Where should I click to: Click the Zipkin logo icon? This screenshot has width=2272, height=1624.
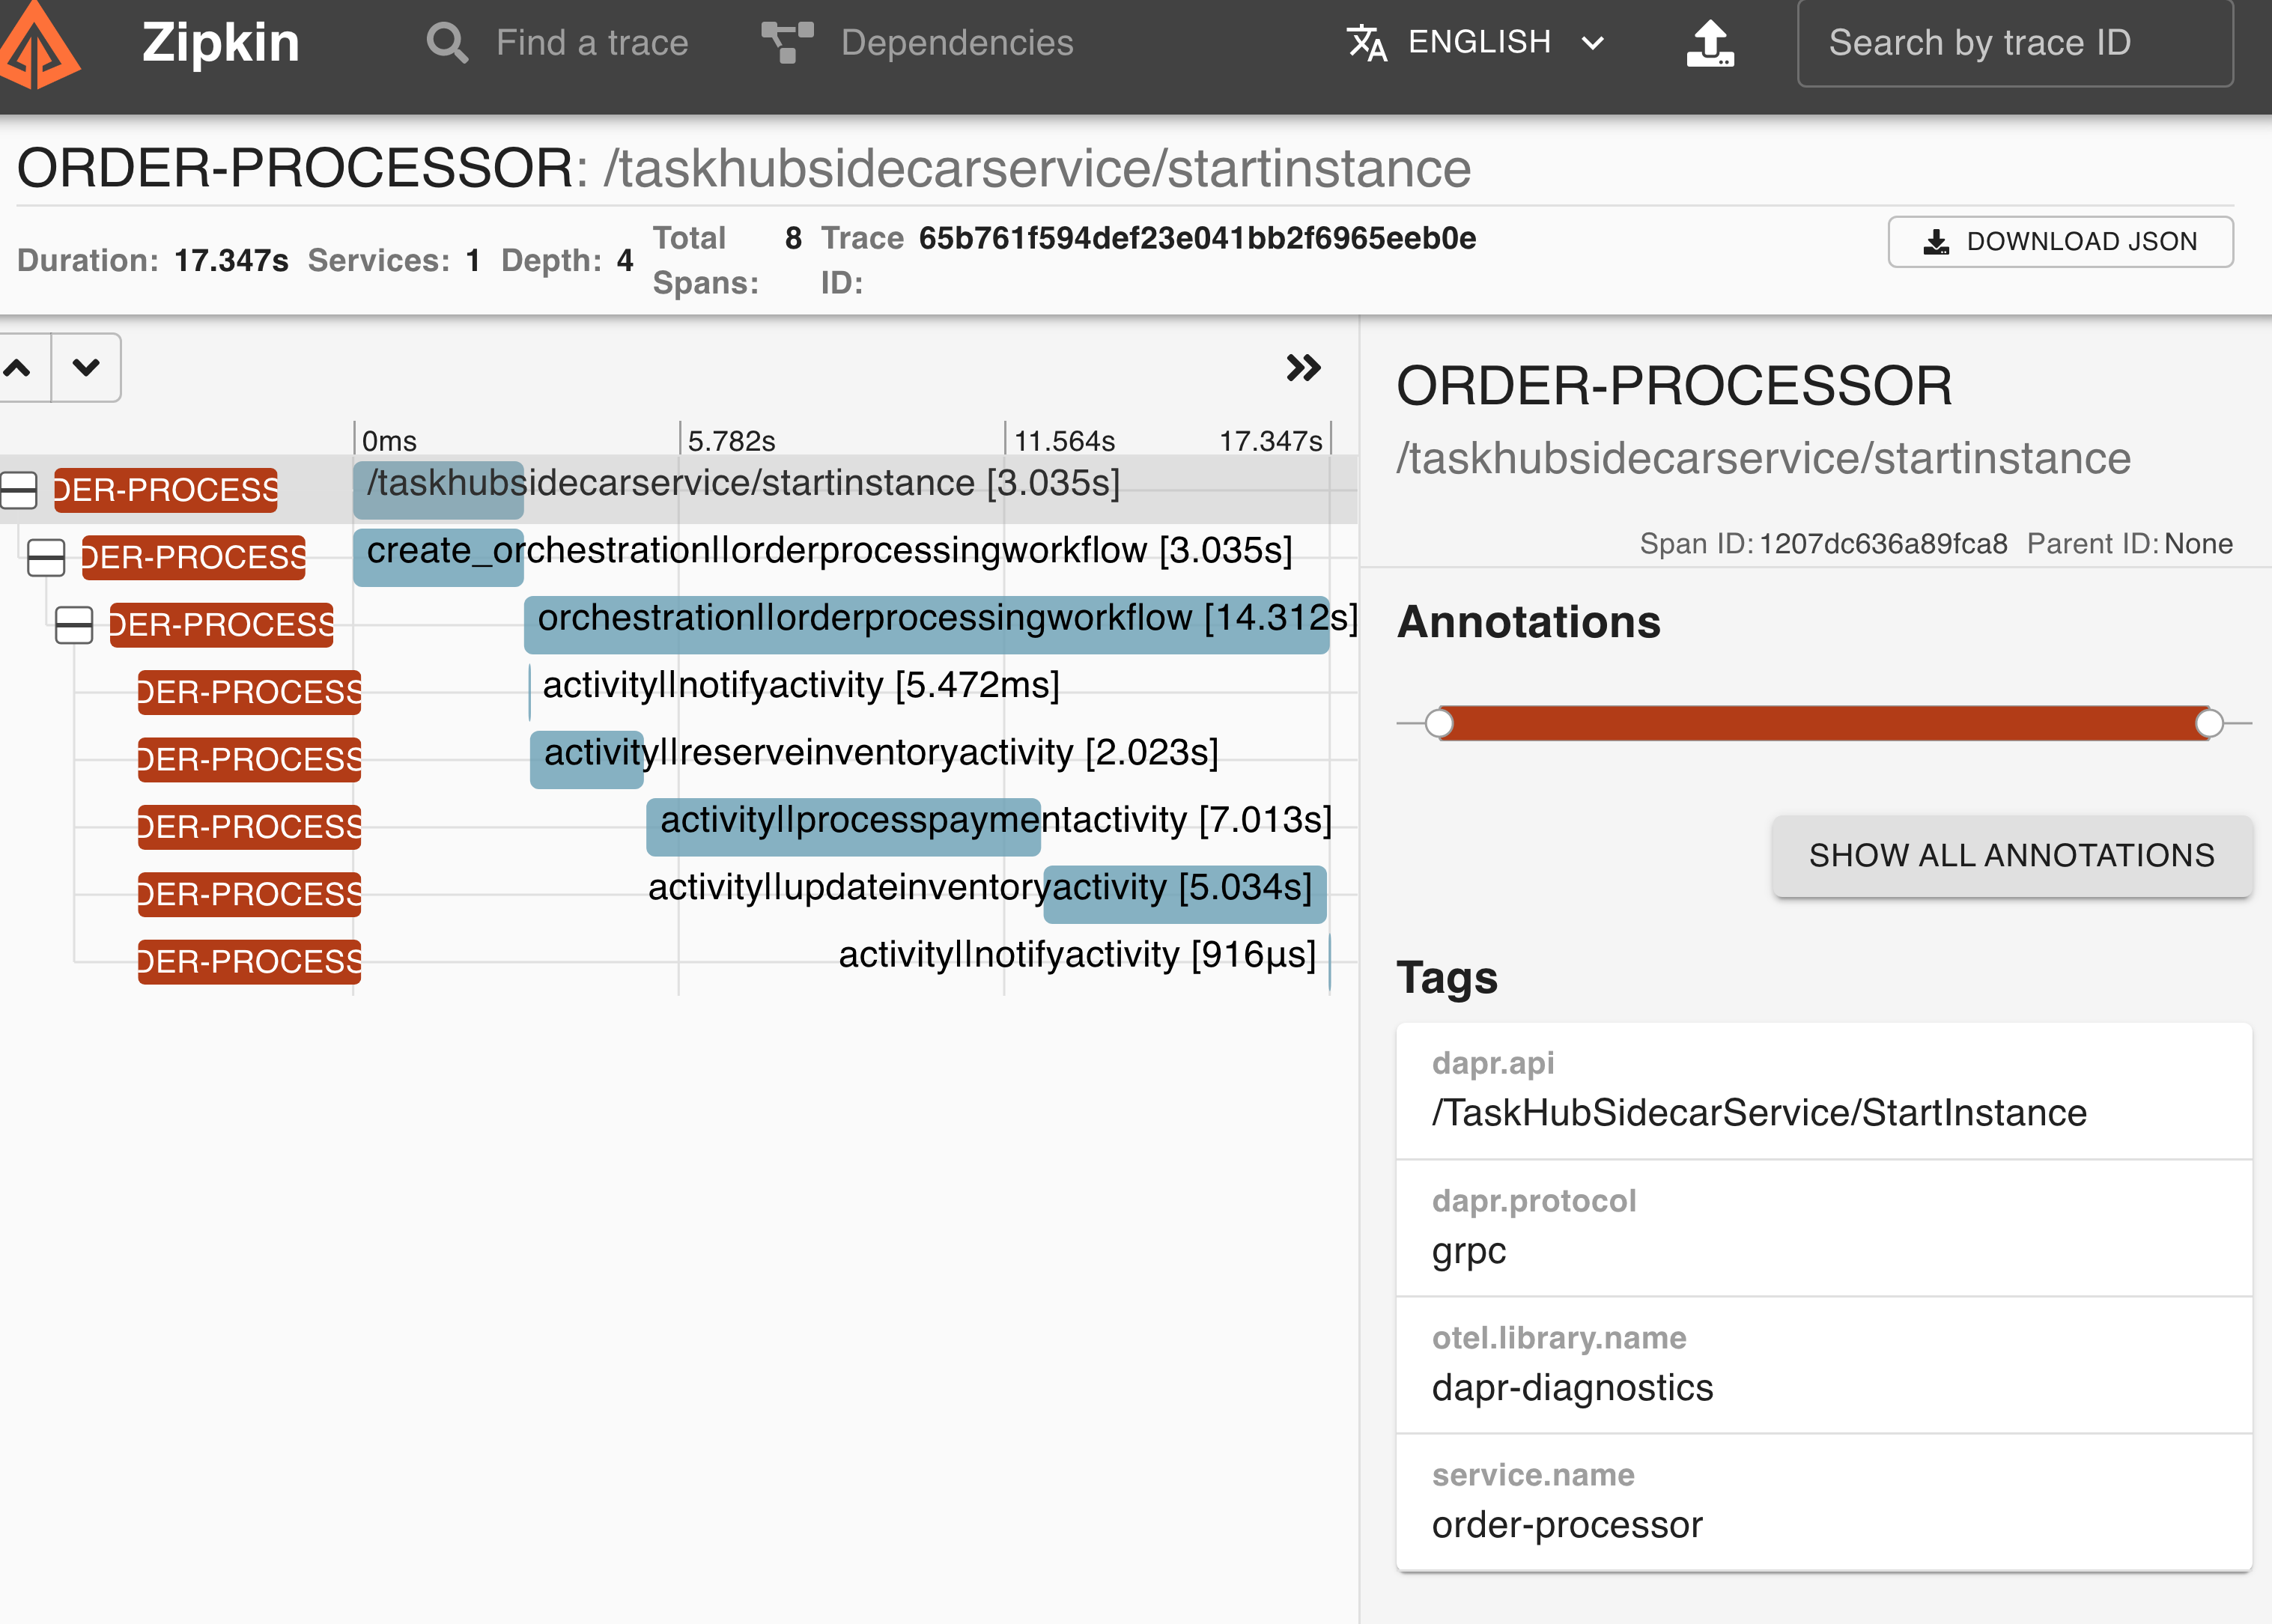38,45
